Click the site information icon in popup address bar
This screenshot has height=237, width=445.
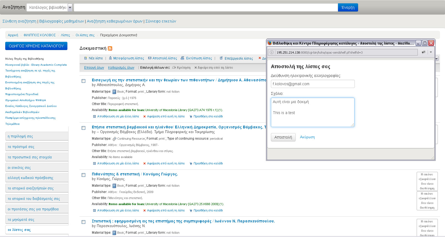click(272, 52)
